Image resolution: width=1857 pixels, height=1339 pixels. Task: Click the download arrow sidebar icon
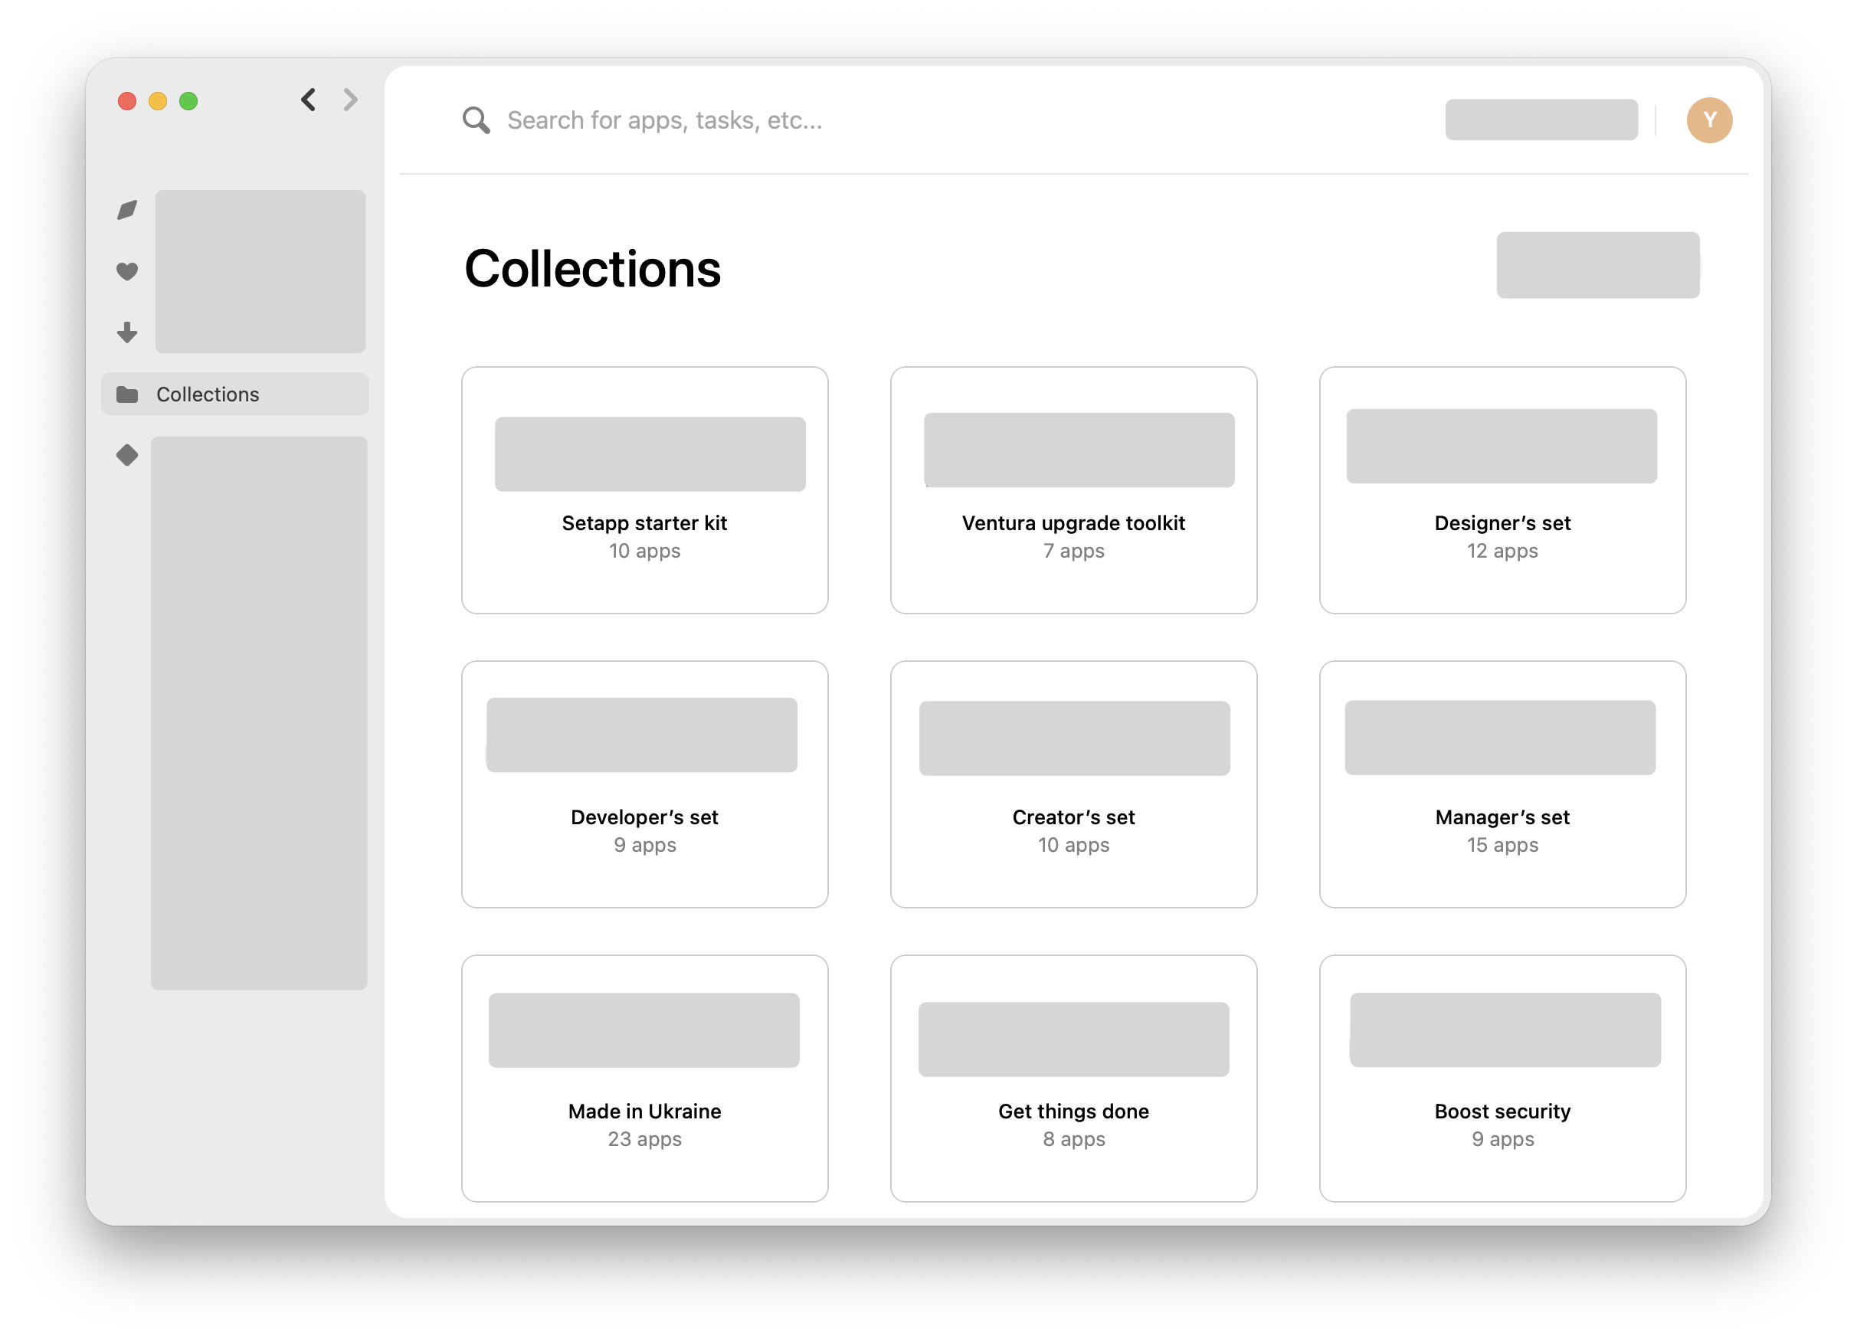pos(127,332)
